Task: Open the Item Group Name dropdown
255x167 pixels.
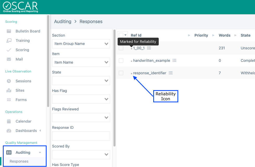Action: point(81,44)
